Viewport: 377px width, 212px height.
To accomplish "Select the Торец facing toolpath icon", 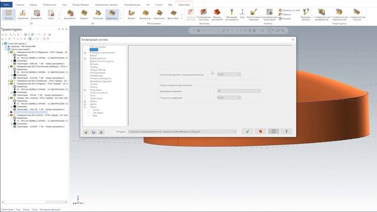I will (51, 14).
